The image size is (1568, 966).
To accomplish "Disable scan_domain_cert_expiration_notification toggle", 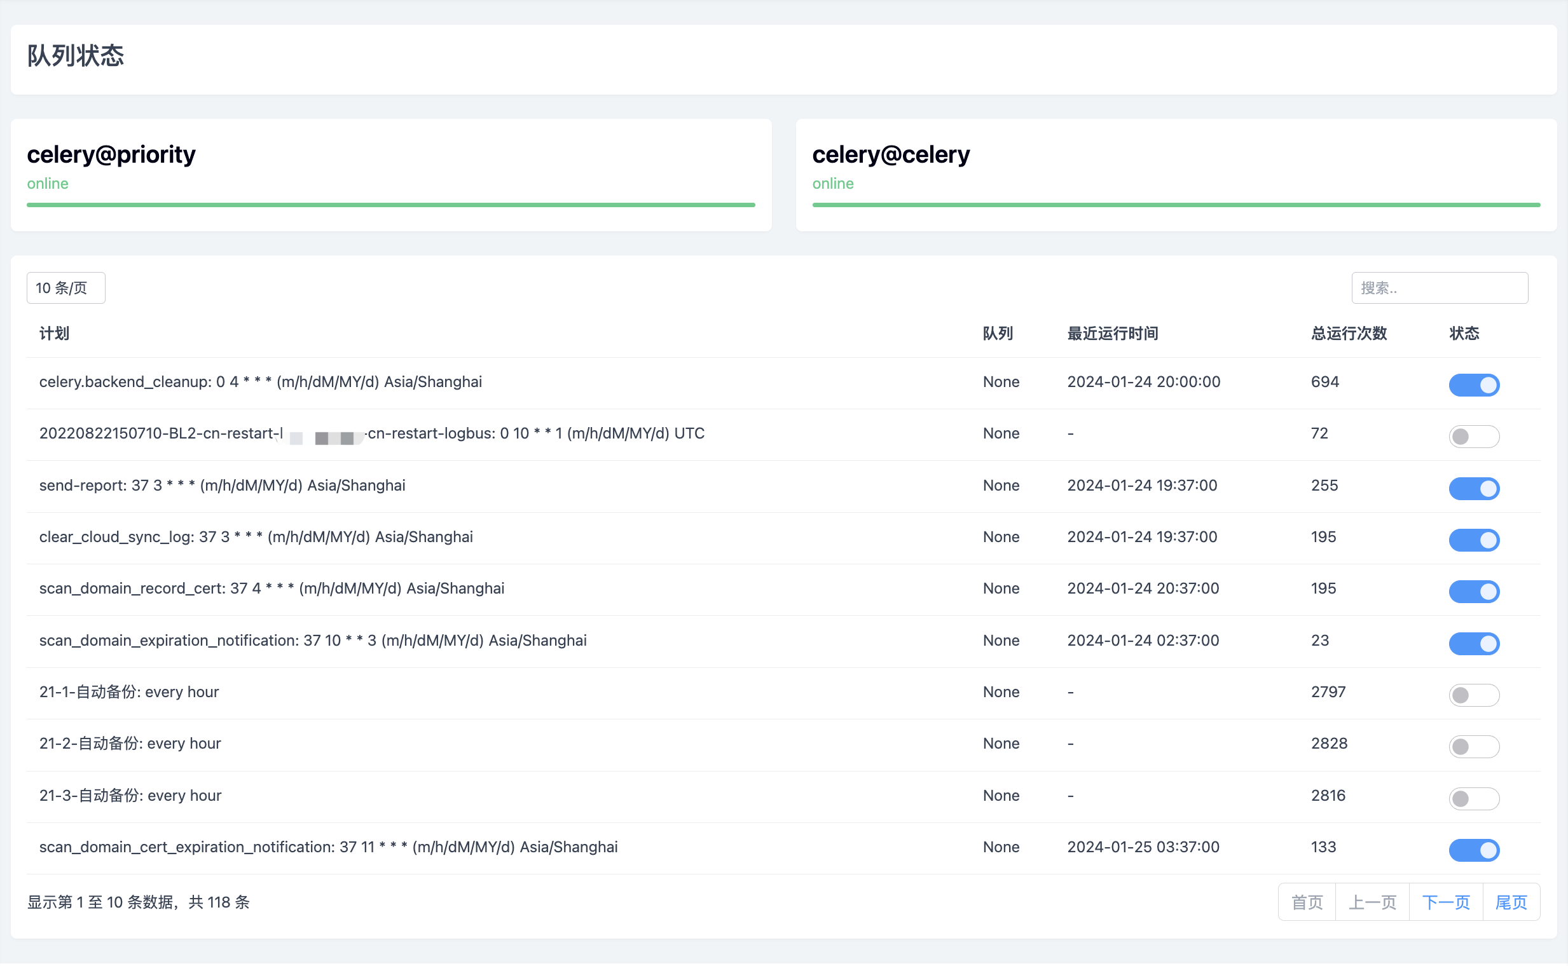I will (1473, 850).
